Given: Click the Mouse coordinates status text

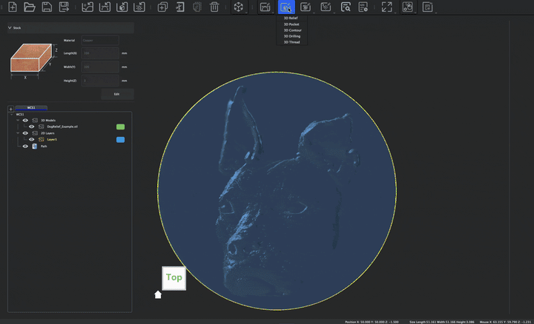Looking at the screenshot, I should click(x=505, y=322).
